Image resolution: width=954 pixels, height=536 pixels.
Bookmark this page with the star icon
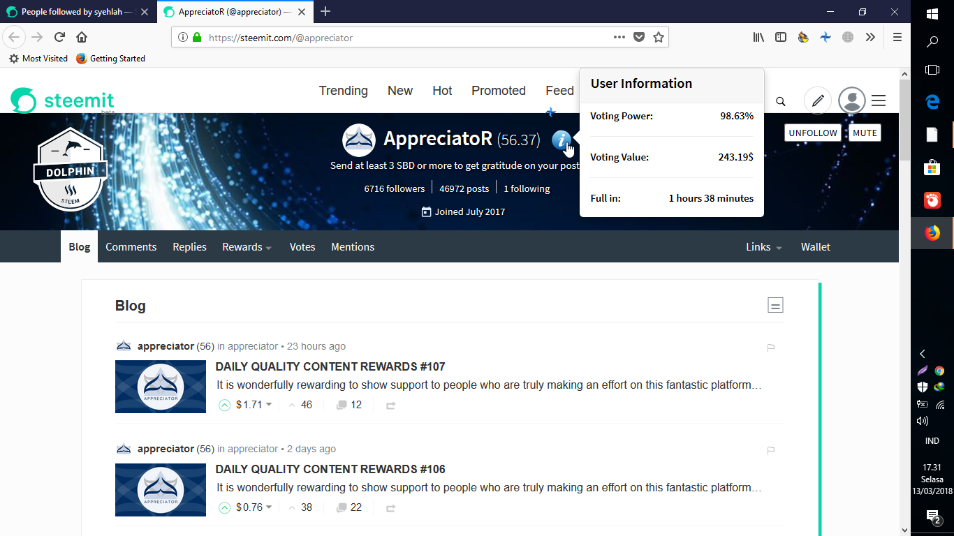(658, 38)
